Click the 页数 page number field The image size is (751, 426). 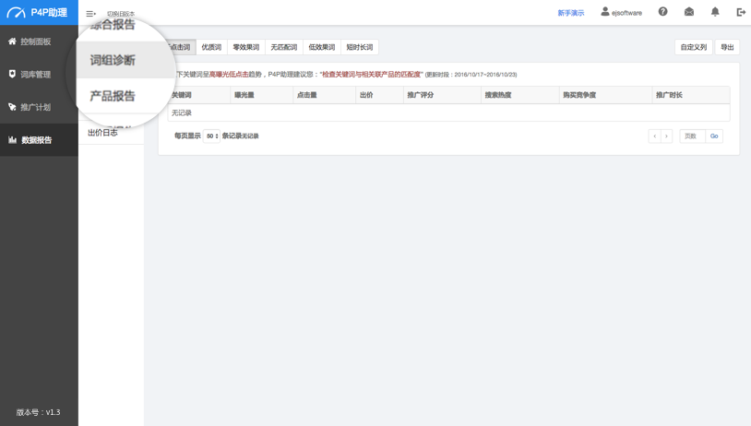692,136
